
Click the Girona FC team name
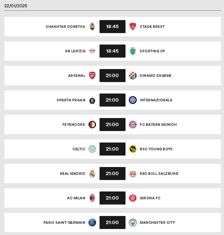tap(150, 198)
